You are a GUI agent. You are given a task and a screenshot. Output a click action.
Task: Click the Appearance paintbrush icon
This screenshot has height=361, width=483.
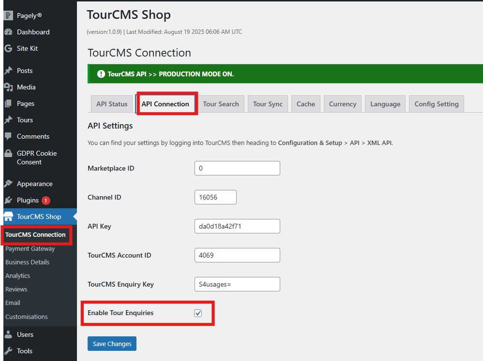tap(8, 184)
